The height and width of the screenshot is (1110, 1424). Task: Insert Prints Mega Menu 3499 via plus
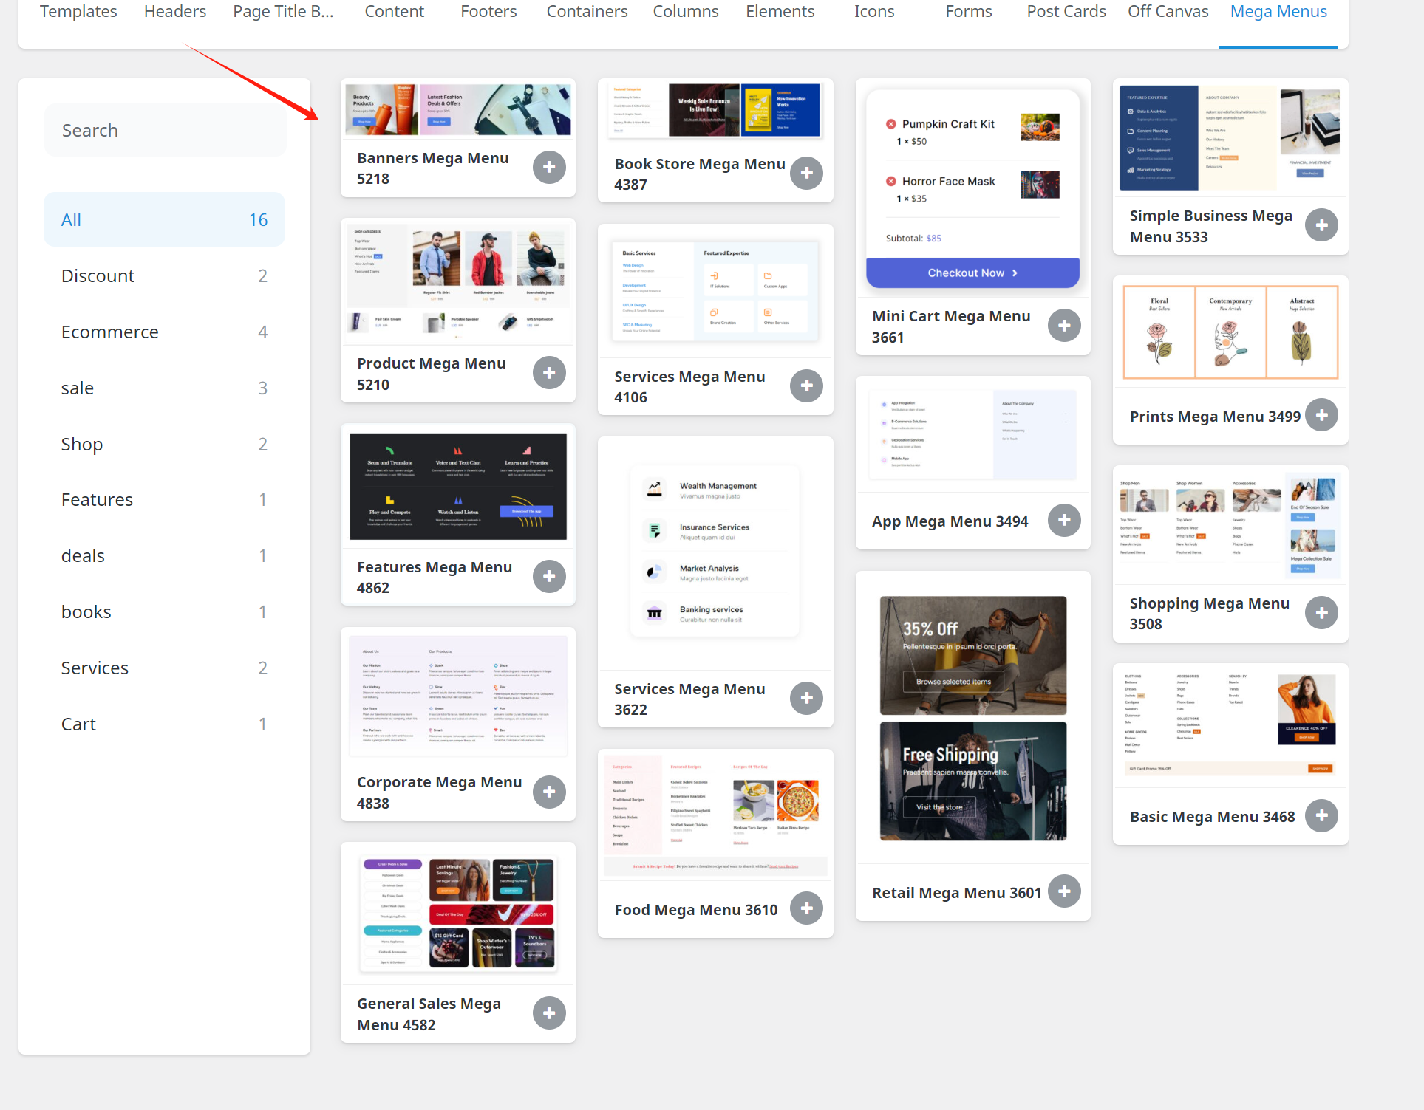tap(1321, 415)
